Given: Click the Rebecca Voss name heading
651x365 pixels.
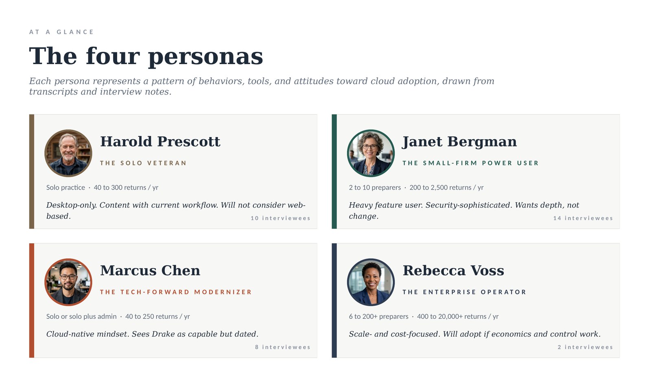Looking at the screenshot, I should [453, 270].
